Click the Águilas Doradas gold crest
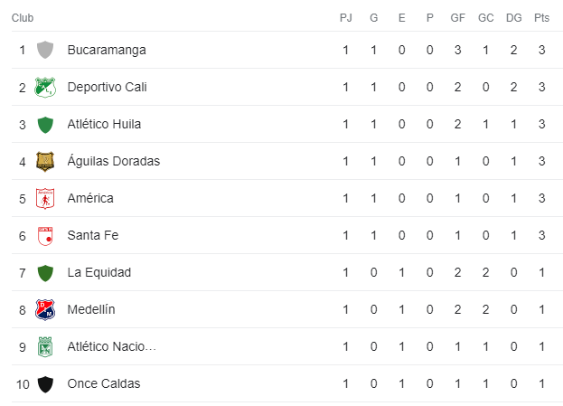Viewport: 563px width, 406px height. (x=45, y=161)
